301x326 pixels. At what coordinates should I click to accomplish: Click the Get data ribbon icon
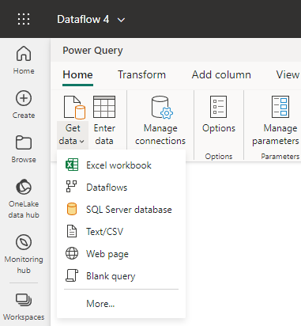[x=74, y=108]
